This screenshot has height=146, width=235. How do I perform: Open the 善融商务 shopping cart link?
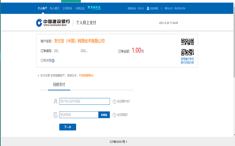click(x=94, y=7)
